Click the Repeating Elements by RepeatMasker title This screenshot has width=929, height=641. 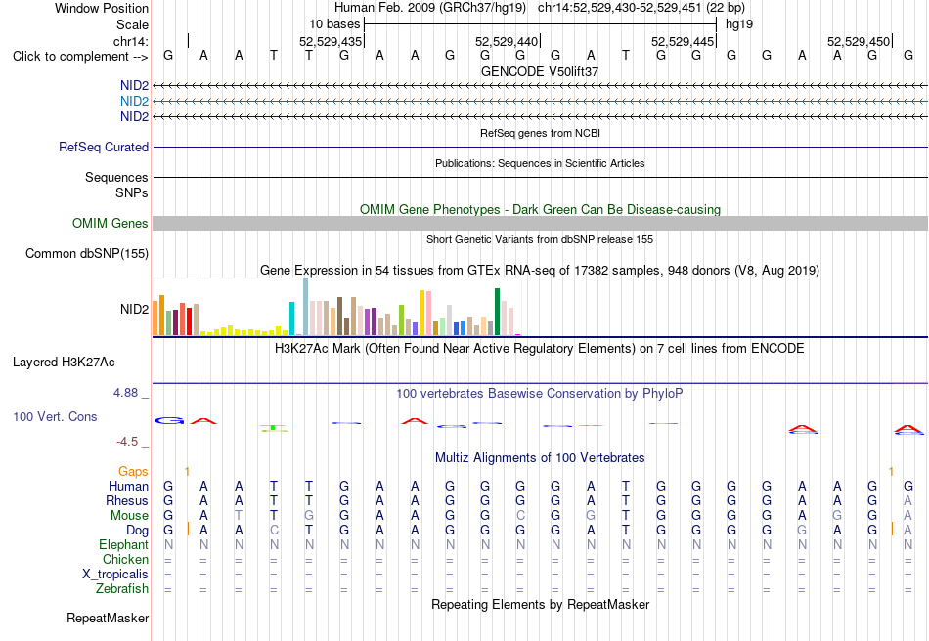pyautogui.click(x=540, y=604)
